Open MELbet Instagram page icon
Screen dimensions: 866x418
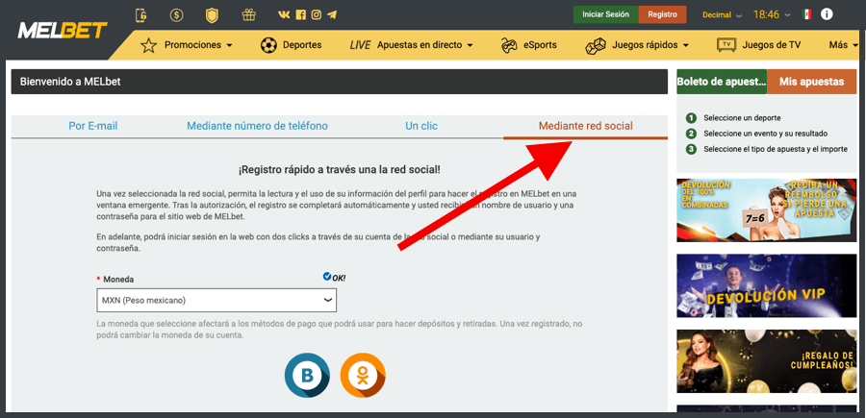(317, 15)
